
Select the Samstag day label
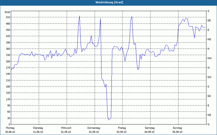150,128
